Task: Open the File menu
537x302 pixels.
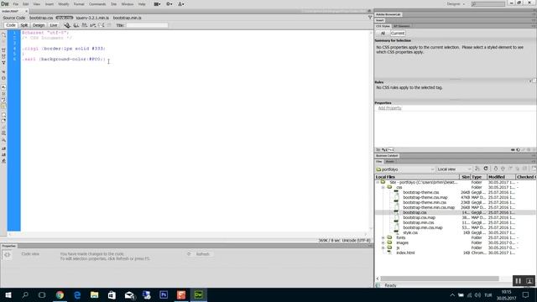Action: pos(16,4)
